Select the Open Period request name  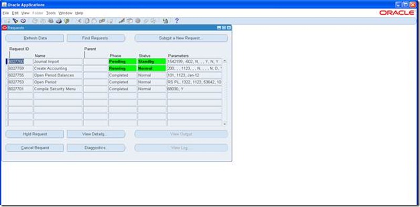[x=58, y=82]
